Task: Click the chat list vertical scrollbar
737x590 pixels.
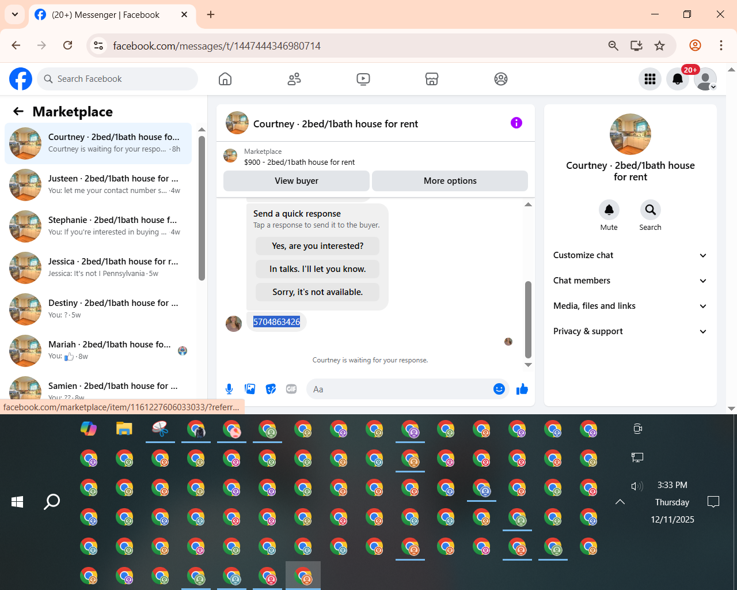Action: tap(202, 208)
